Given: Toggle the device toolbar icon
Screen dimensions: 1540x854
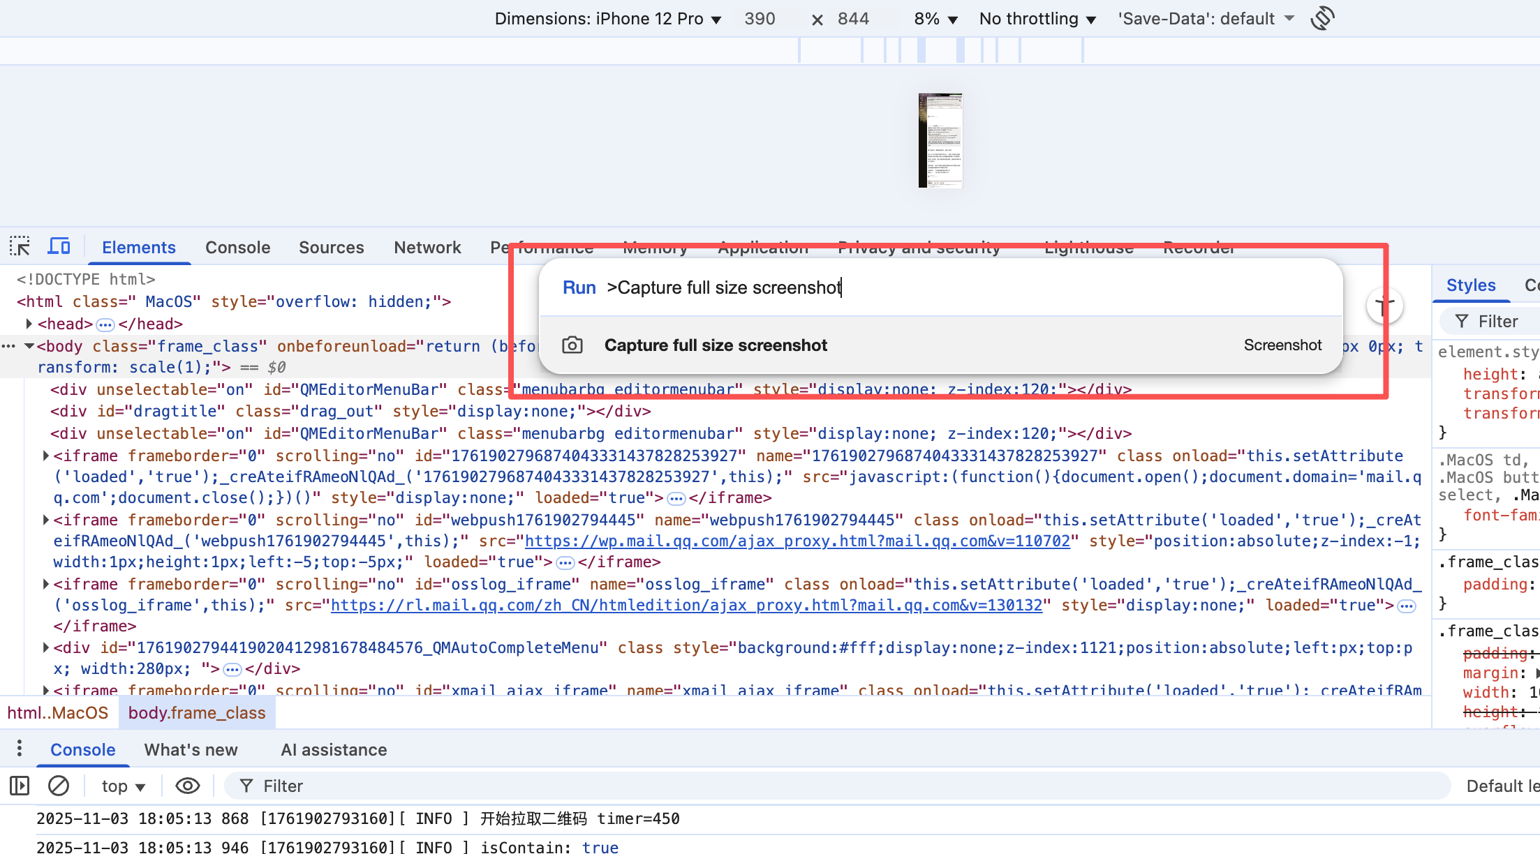Looking at the screenshot, I should (59, 247).
